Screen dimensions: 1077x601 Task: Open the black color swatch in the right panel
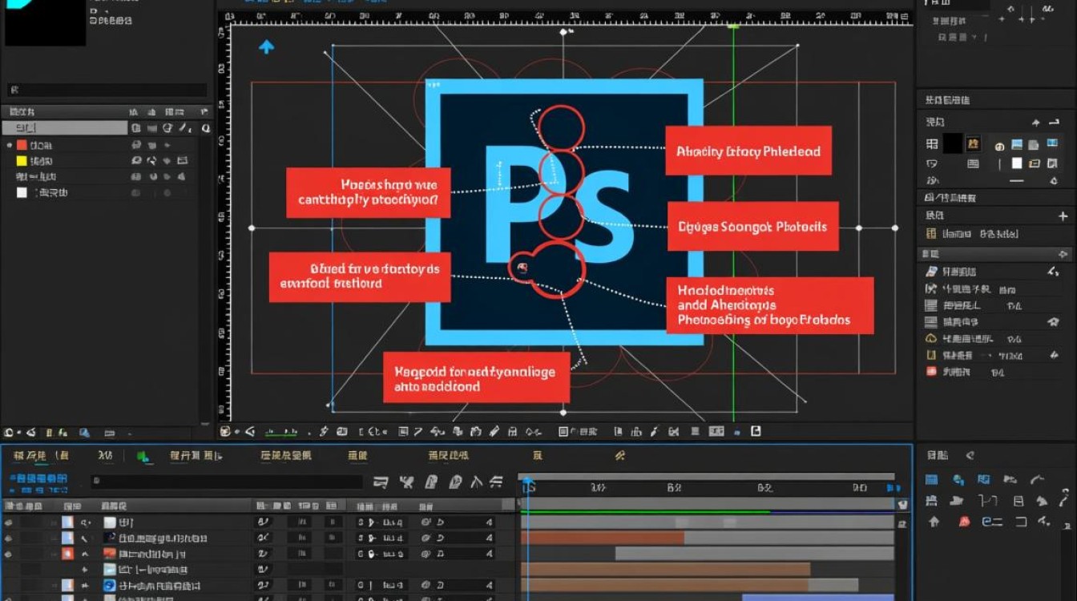click(x=952, y=144)
